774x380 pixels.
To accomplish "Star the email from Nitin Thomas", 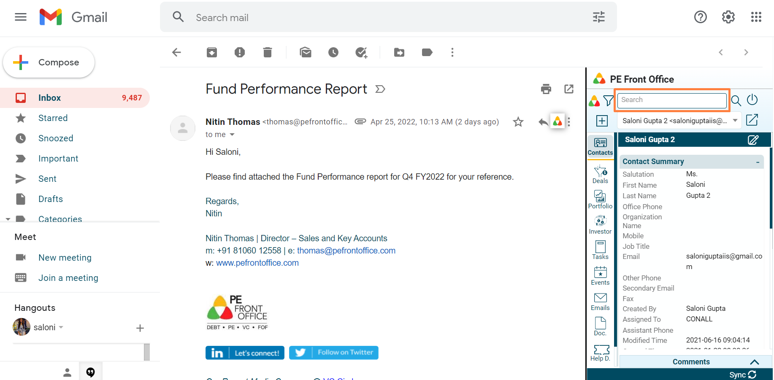I will (x=518, y=122).
